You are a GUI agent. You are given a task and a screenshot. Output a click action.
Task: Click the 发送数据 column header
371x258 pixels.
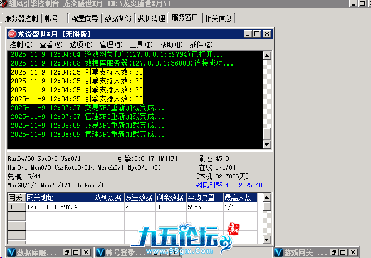(x=140, y=197)
